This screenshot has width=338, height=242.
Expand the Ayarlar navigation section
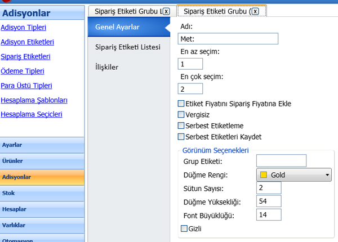(42, 145)
